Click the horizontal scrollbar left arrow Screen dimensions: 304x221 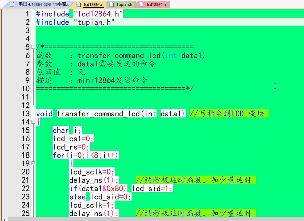(4, 219)
